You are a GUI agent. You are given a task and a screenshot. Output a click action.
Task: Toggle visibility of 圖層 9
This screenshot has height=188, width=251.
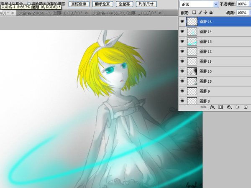[182, 91]
